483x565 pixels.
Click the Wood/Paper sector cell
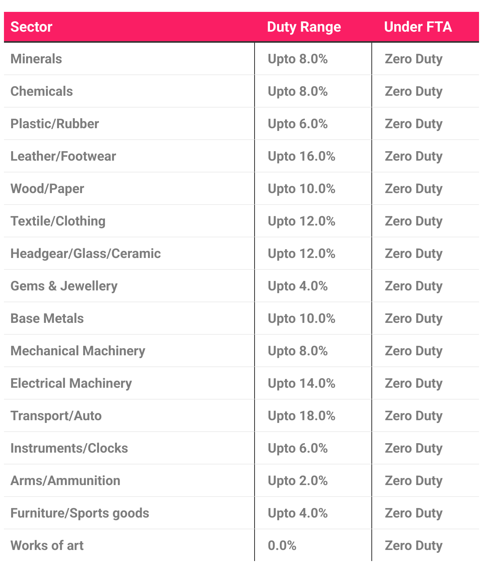tap(47, 189)
